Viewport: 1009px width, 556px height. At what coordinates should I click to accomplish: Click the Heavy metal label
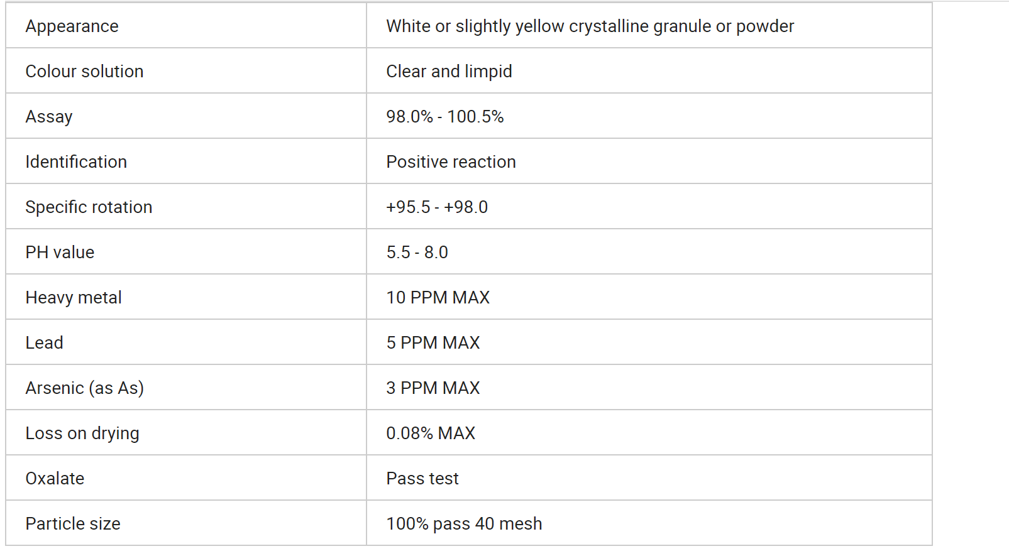pyautogui.click(x=74, y=298)
